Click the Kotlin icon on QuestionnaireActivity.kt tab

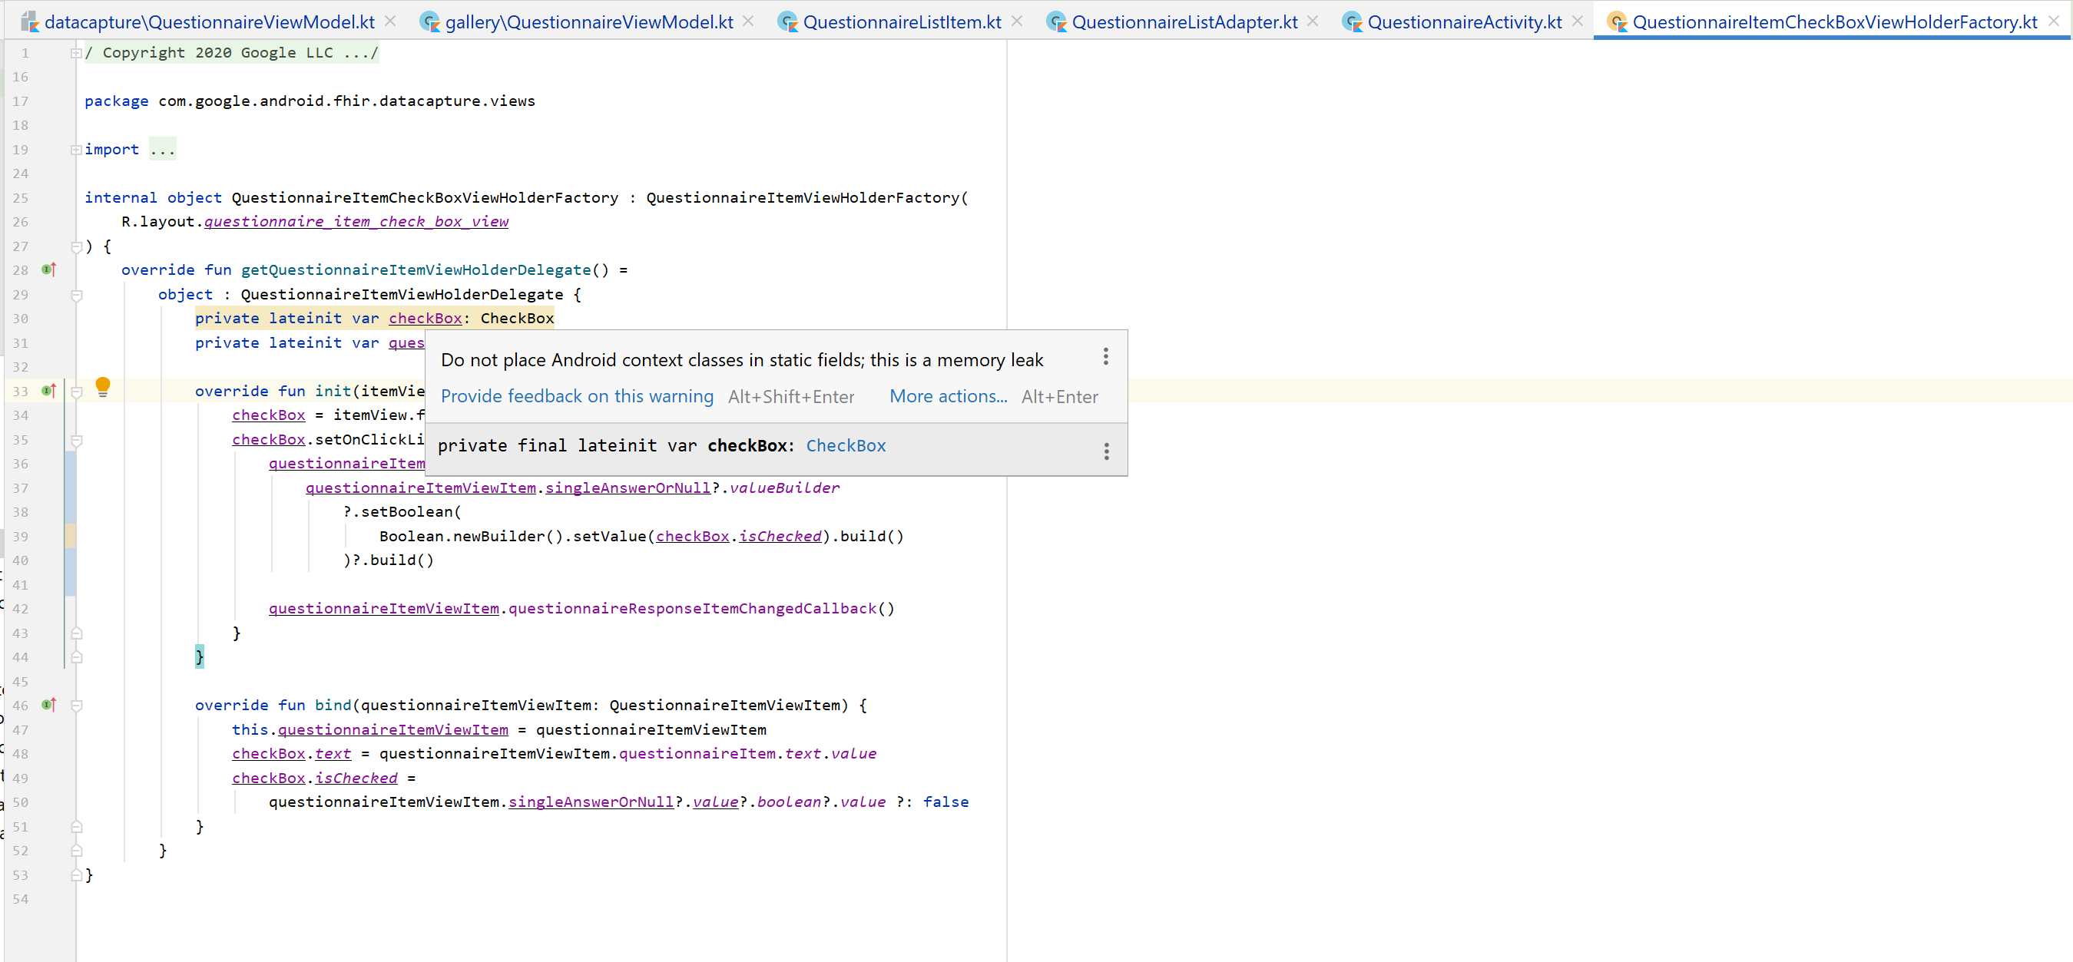coord(1351,21)
